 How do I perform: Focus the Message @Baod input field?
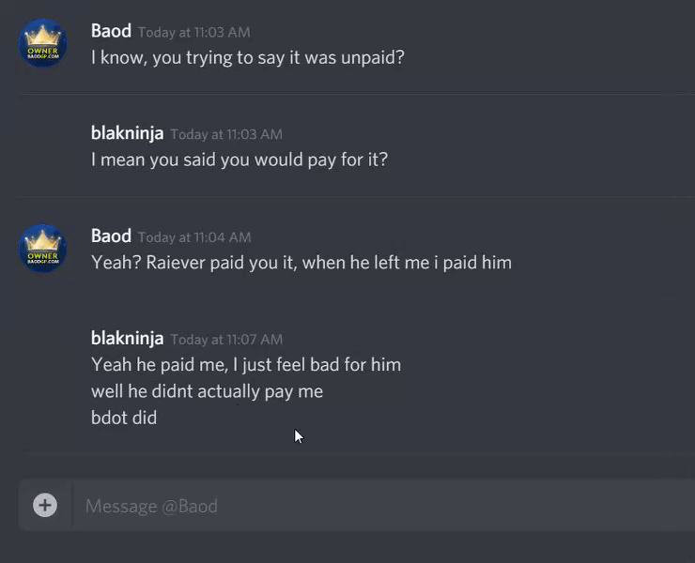click(x=383, y=506)
